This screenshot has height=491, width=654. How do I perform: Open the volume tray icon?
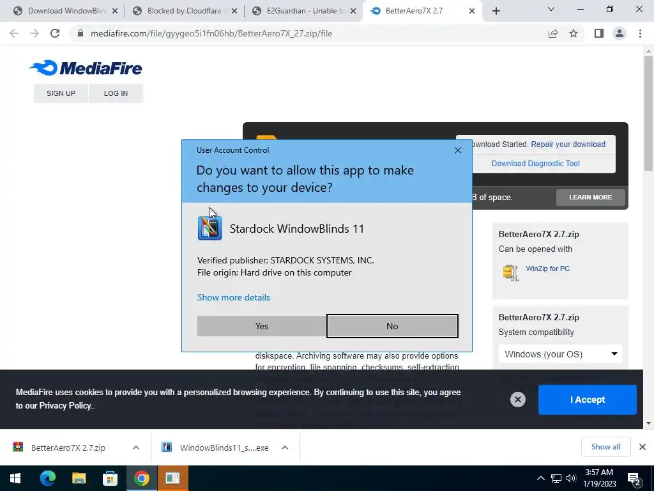[571, 478]
